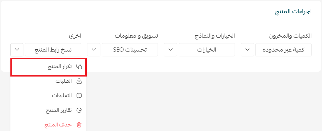Click the نسخ رابط المنتج button
322x131 pixels.
tap(53, 50)
